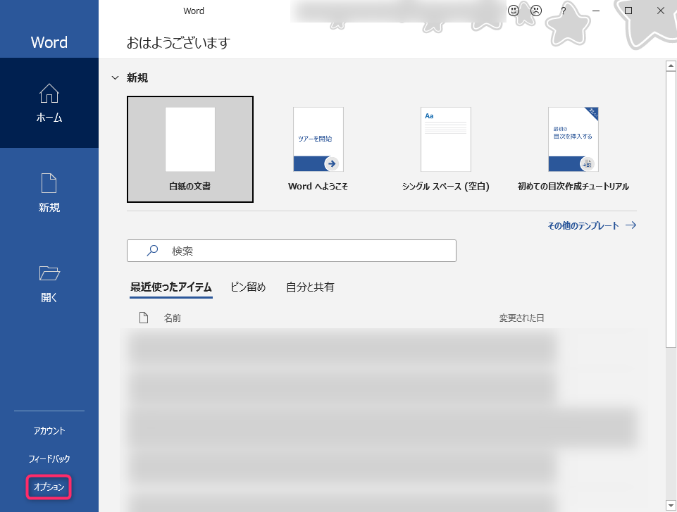This screenshot has width=677, height=512.
Task: Click the frowning face feedback icon
Action: (536, 11)
